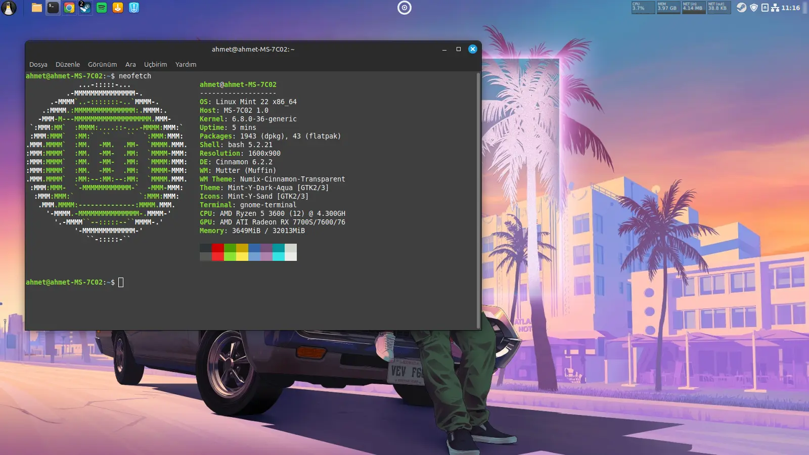Click the bottom shell prompt with cursor

click(x=75, y=282)
